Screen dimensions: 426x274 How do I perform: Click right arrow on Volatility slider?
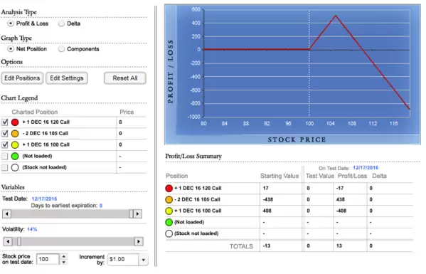pos(139,241)
